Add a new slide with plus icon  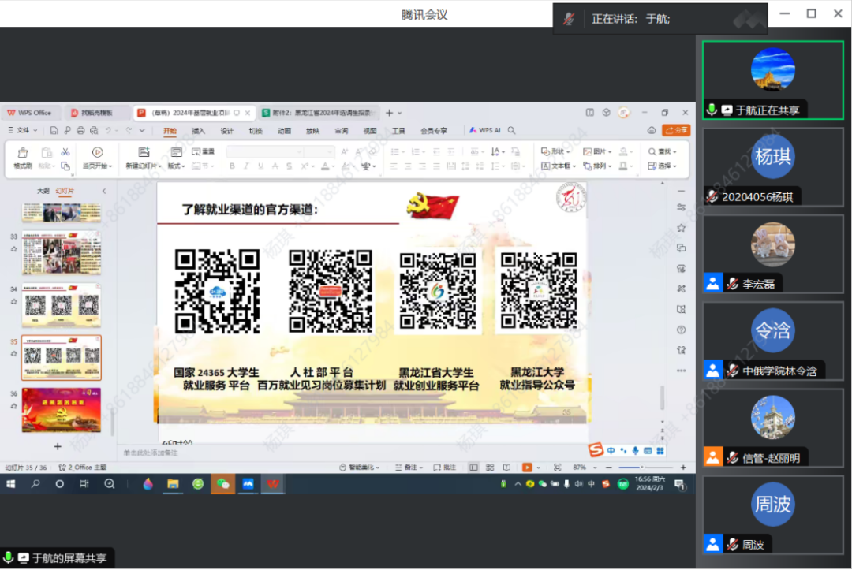[57, 446]
